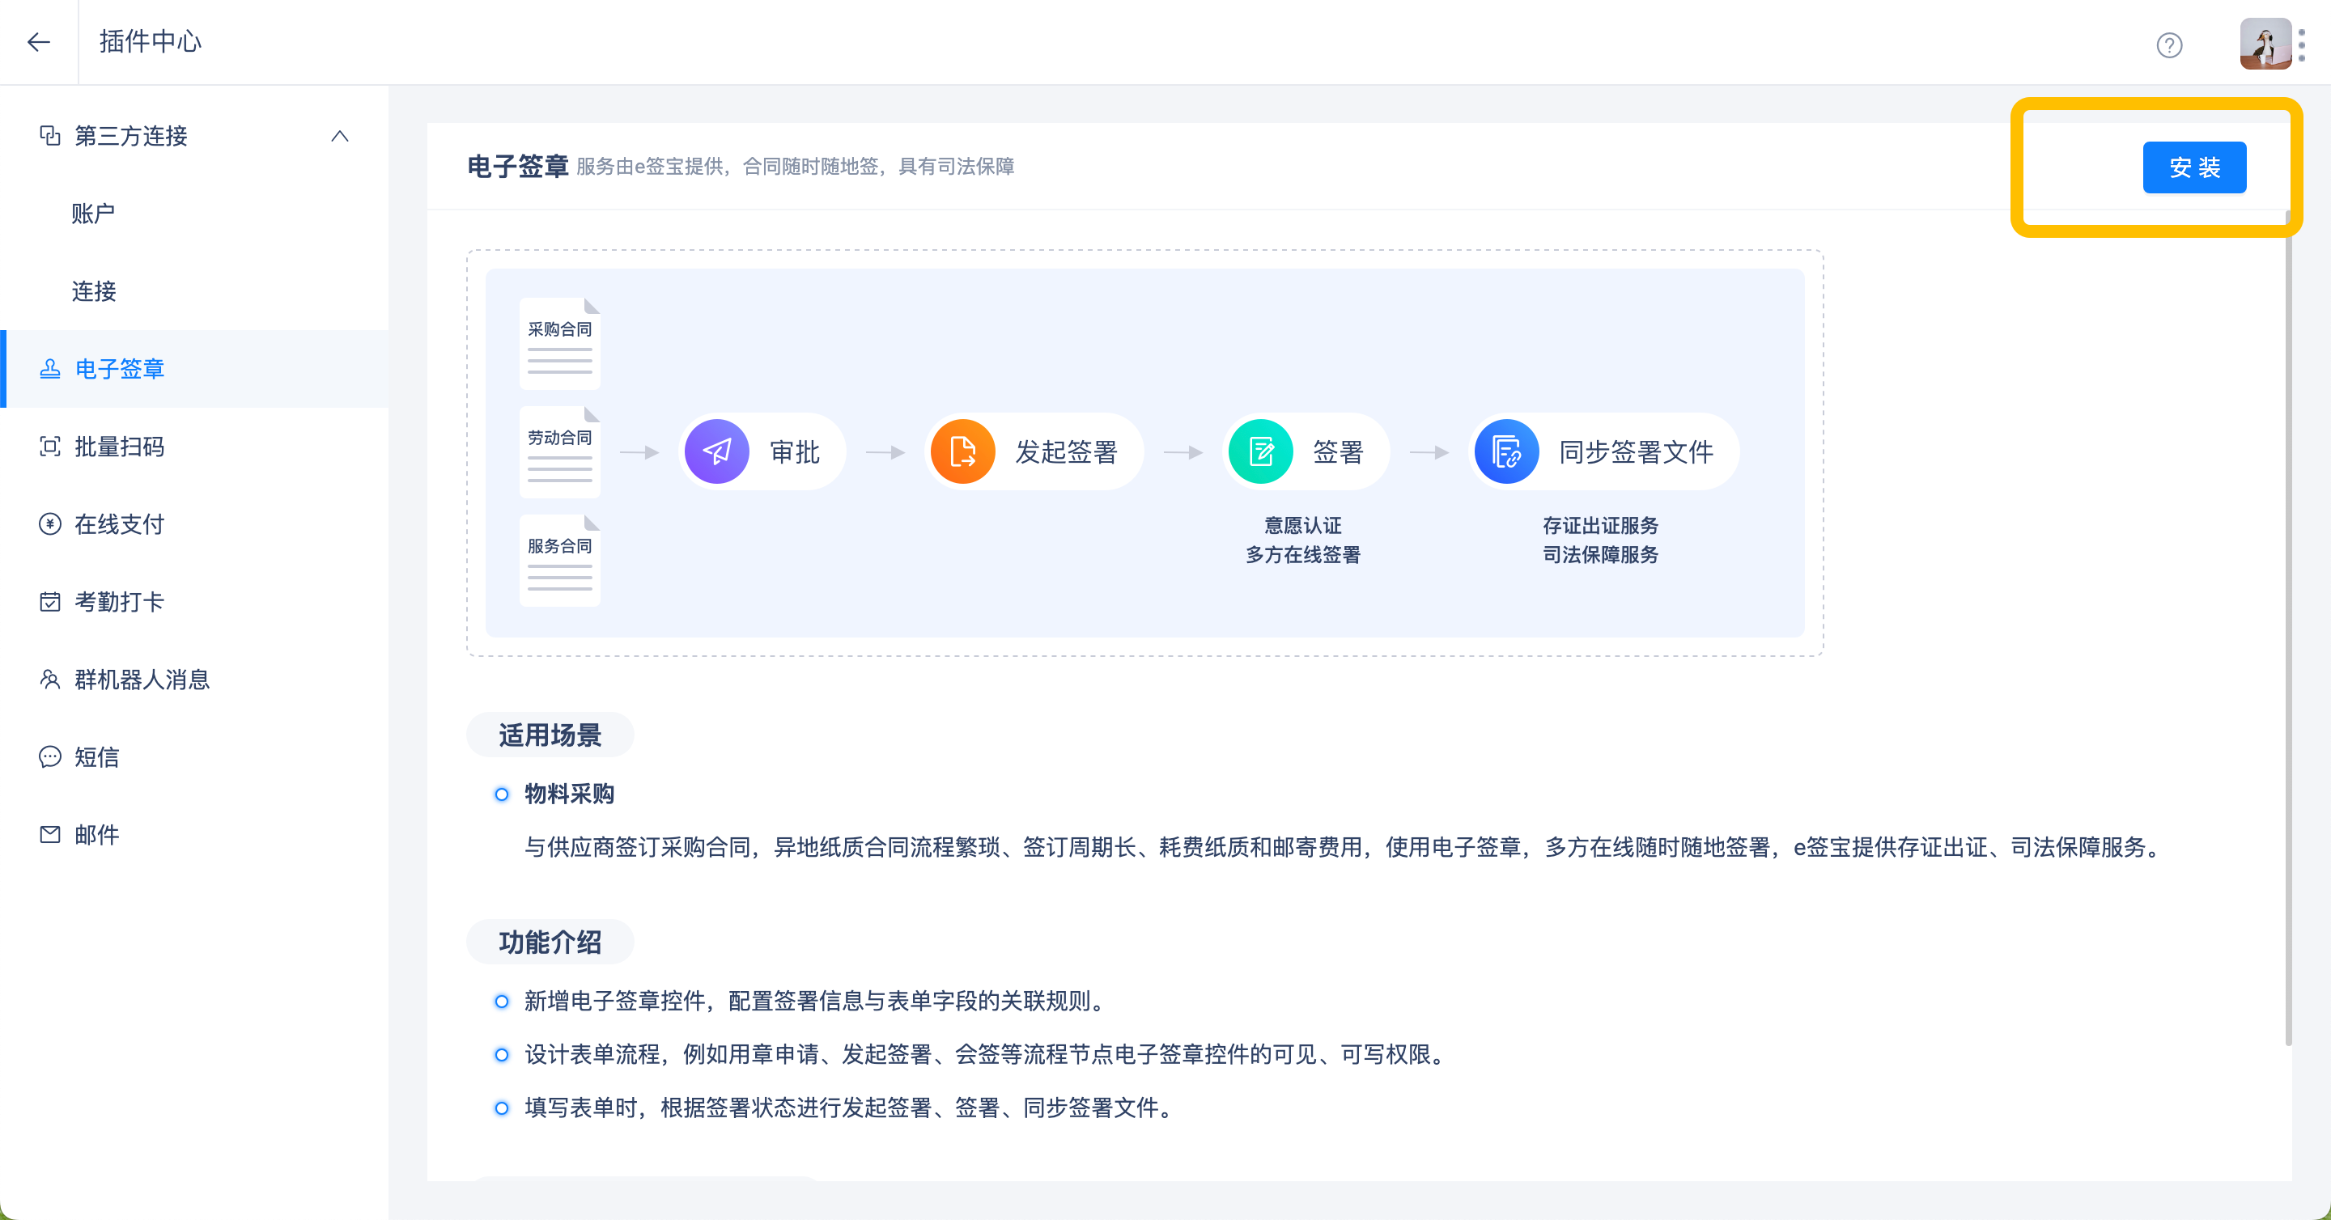Click the 短信 chat bubble icon
Screen dimensions: 2331x1220
point(49,757)
